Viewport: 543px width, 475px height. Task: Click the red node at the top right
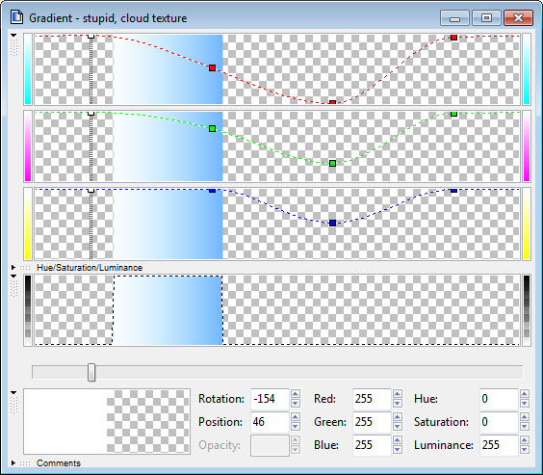(x=453, y=37)
